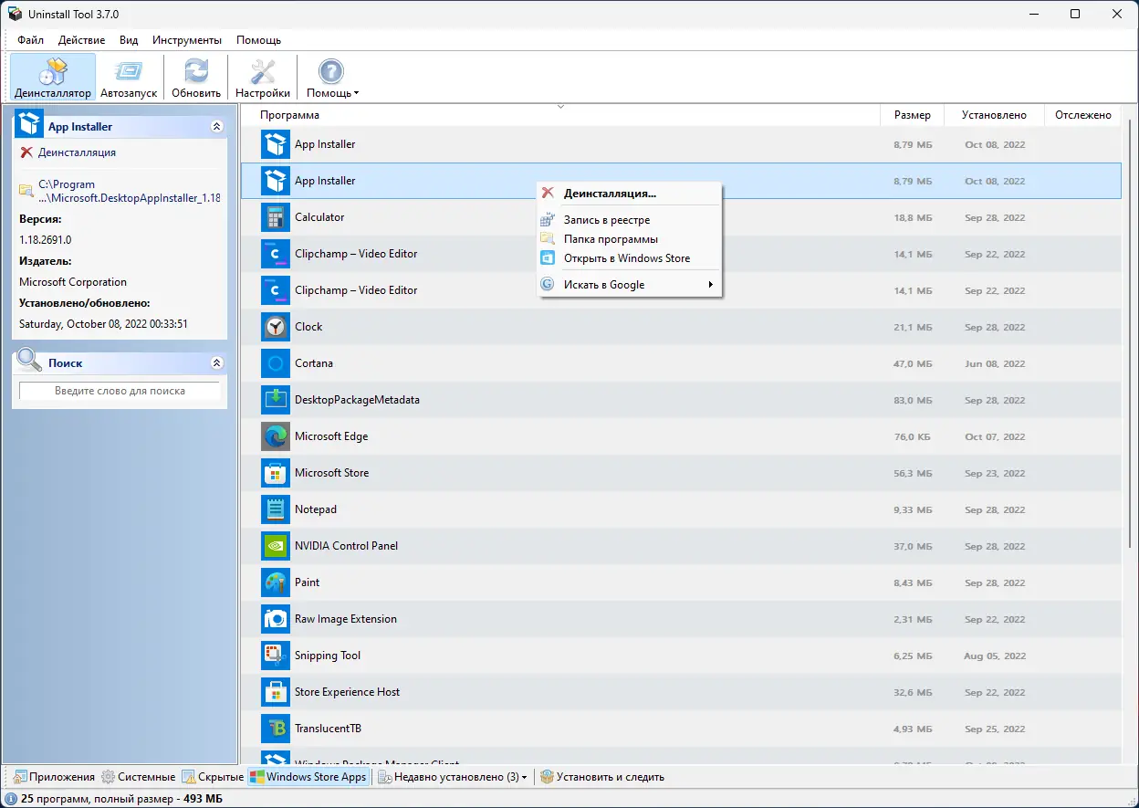
Task: Click the TranslucentTB size 4,93 МБ
Action: (914, 729)
